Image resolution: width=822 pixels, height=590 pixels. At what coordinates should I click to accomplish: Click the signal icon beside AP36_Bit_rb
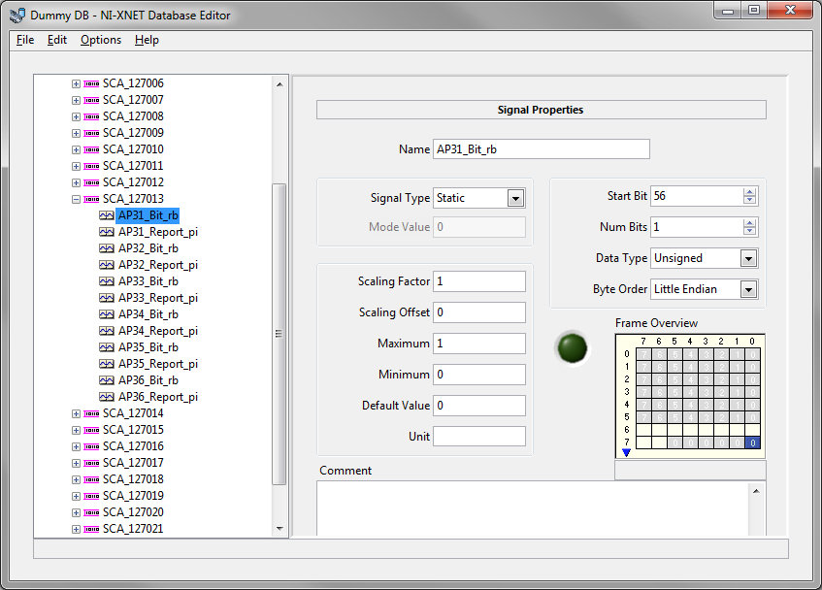[x=107, y=379]
